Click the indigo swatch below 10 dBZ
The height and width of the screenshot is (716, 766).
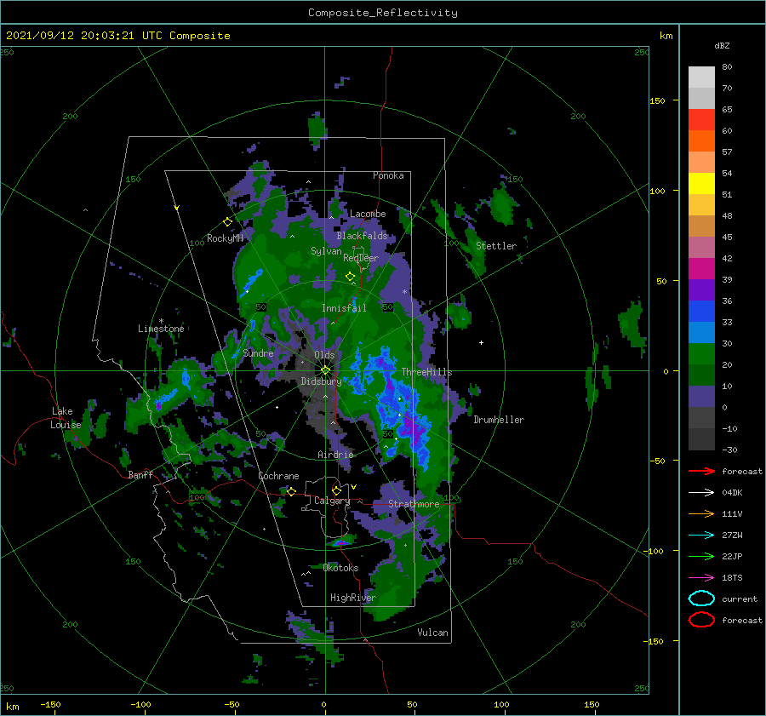[x=701, y=396]
